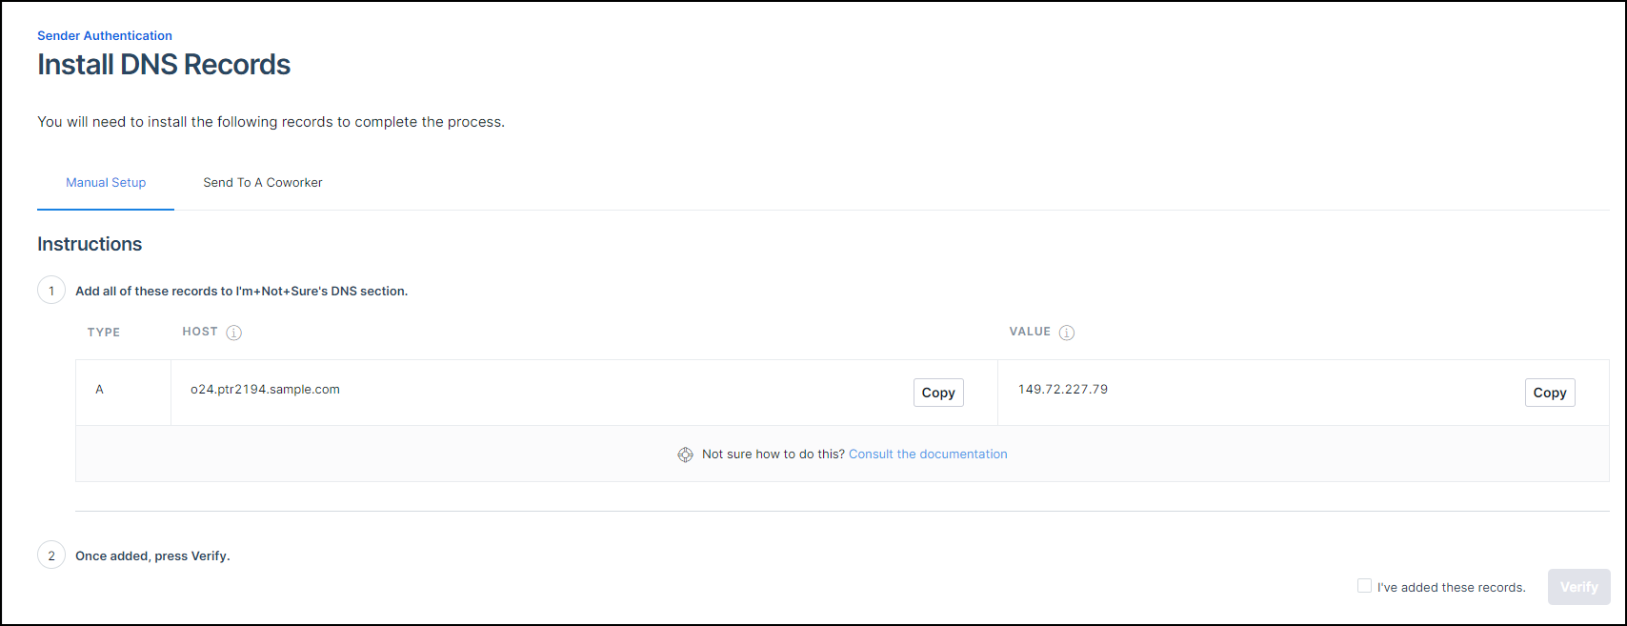Copy the value 149.72.227.79

[1550, 393]
